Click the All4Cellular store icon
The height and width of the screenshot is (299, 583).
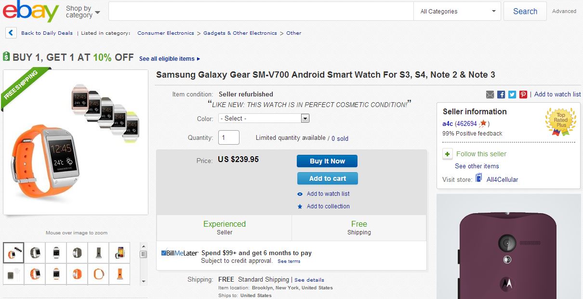coord(479,178)
